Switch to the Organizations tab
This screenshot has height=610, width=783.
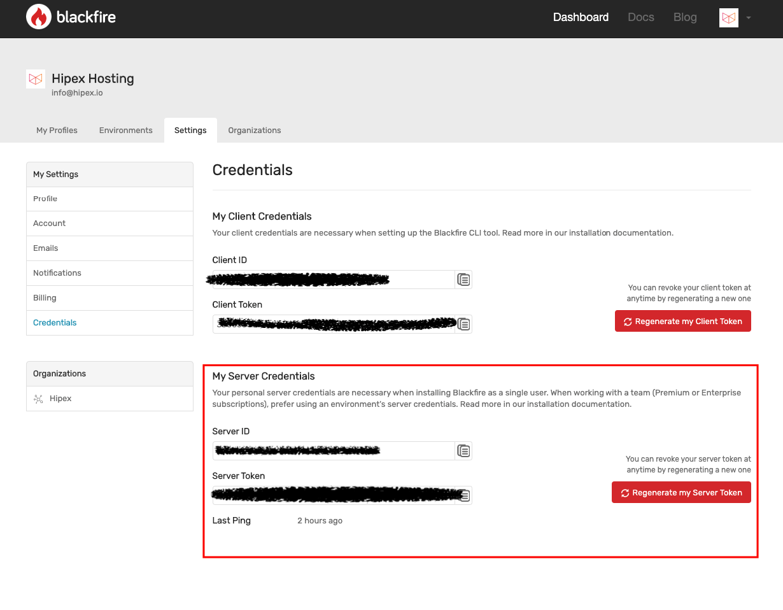click(x=255, y=130)
